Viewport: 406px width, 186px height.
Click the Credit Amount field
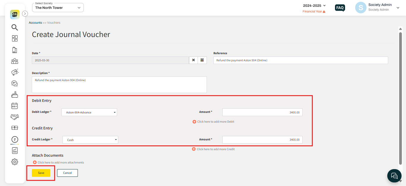click(x=262, y=140)
